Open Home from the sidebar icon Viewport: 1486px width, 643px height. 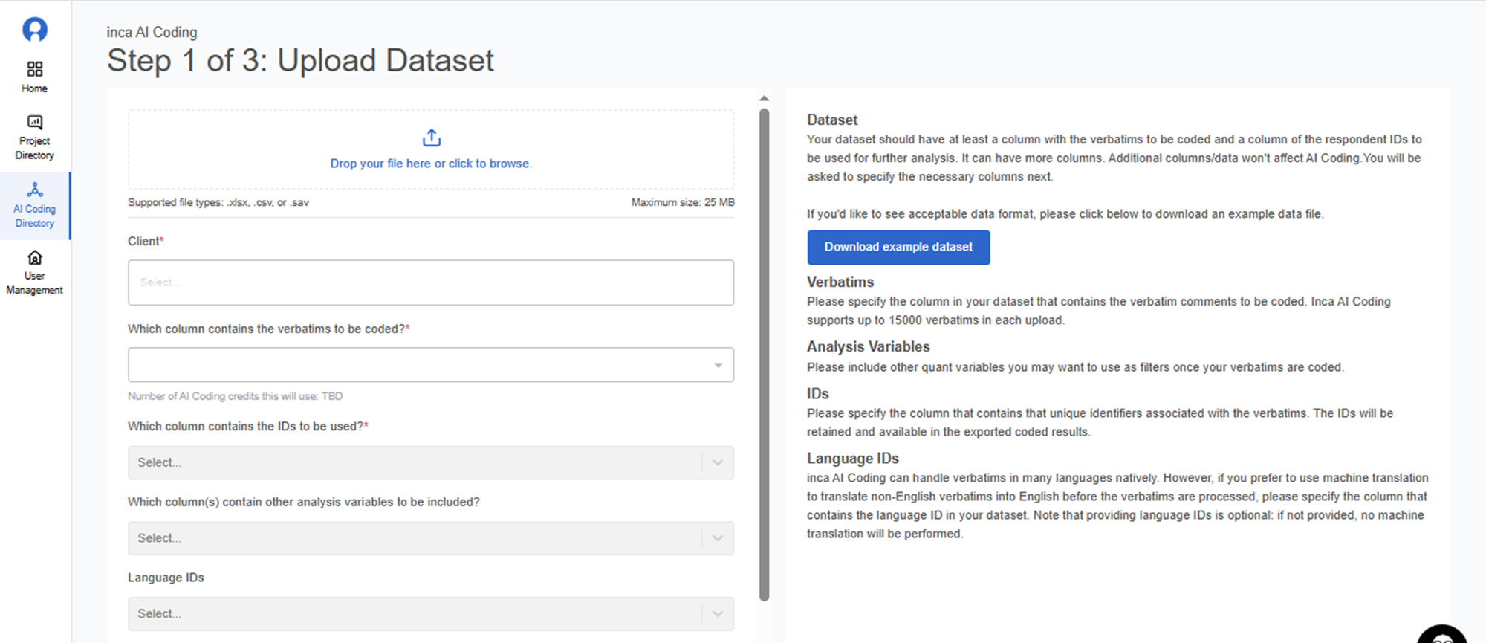[x=35, y=69]
